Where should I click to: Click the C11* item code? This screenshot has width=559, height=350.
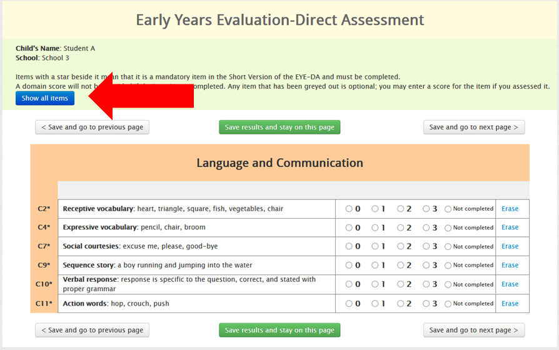click(44, 304)
